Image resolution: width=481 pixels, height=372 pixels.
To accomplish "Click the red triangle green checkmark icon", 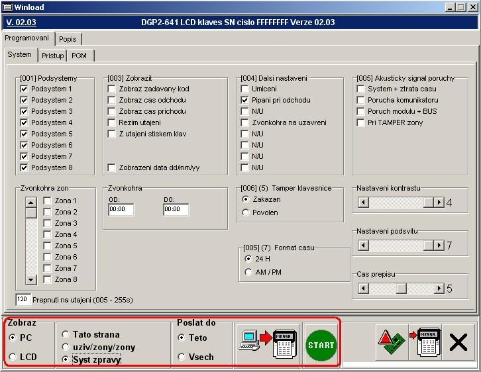I will click(x=392, y=344).
